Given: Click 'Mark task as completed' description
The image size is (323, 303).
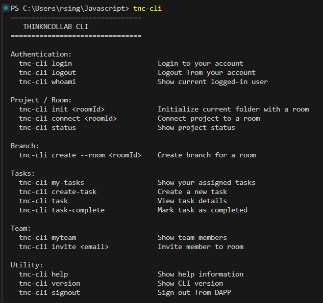Looking at the screenshot, I should click(203, 210).
